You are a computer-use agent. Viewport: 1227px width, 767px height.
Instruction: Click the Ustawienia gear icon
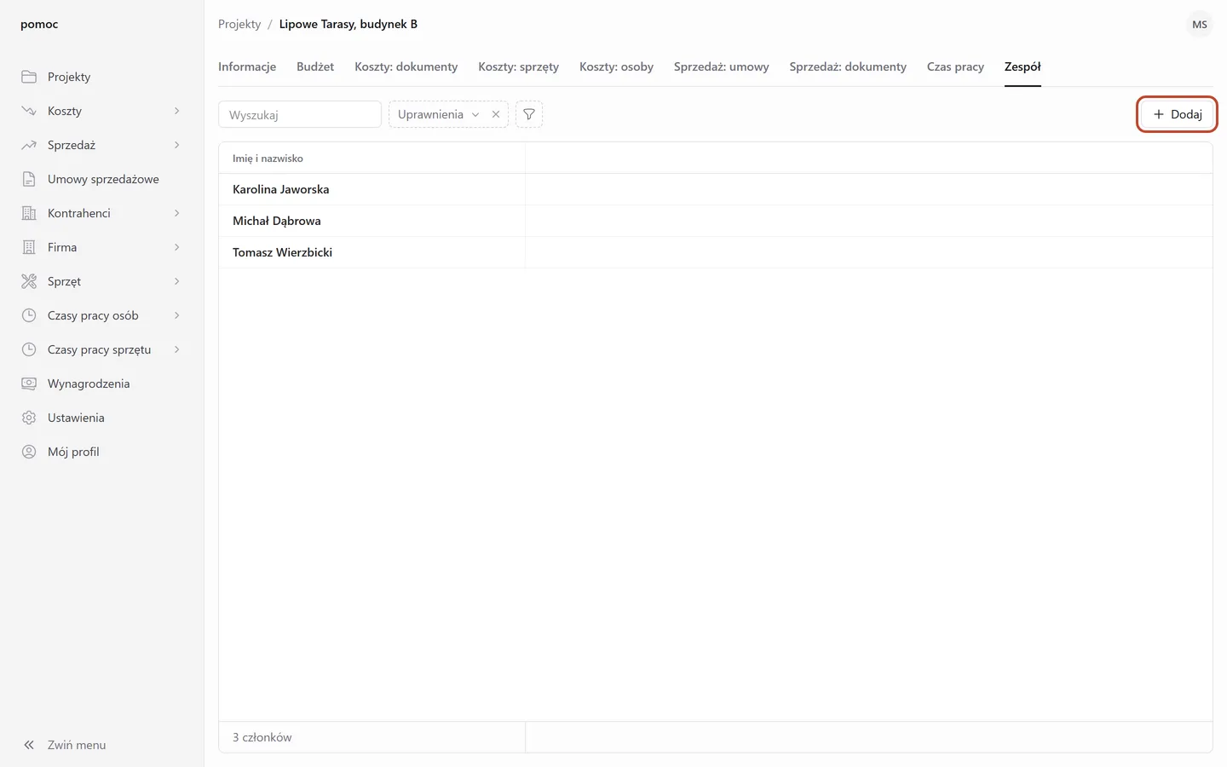click(29, 418)
